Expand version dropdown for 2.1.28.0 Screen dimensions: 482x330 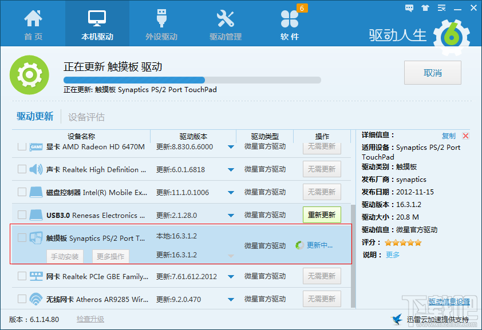[231, 216]
